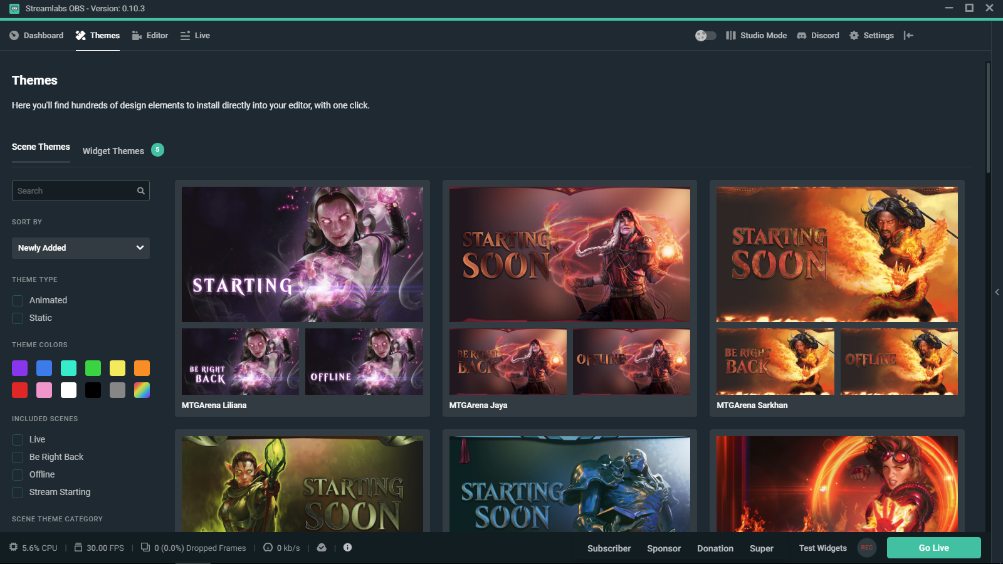
Task: Select the white color swatch
Action: (x=69, y=390)
